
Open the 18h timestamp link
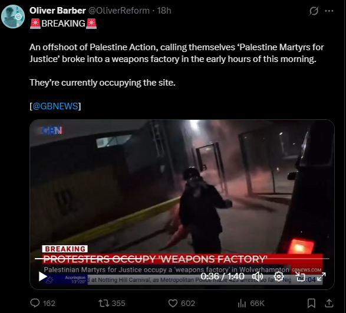(x=164, y=11)
